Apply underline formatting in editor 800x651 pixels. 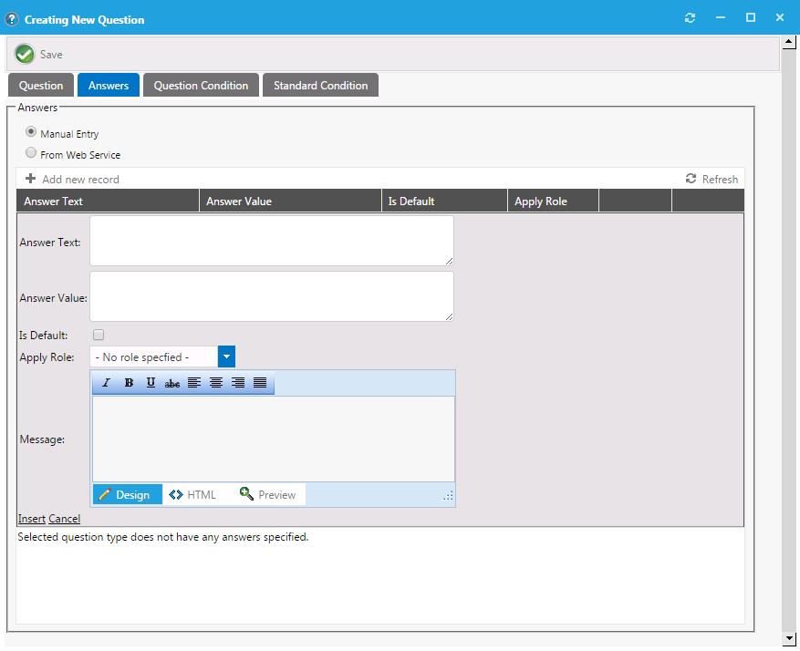tap(151, 383)
